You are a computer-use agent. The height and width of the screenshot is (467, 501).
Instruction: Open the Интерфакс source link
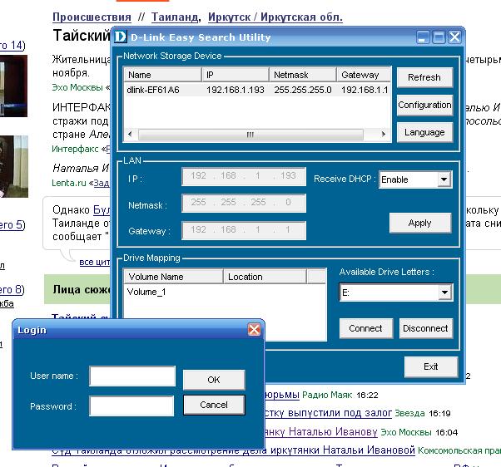75,149
